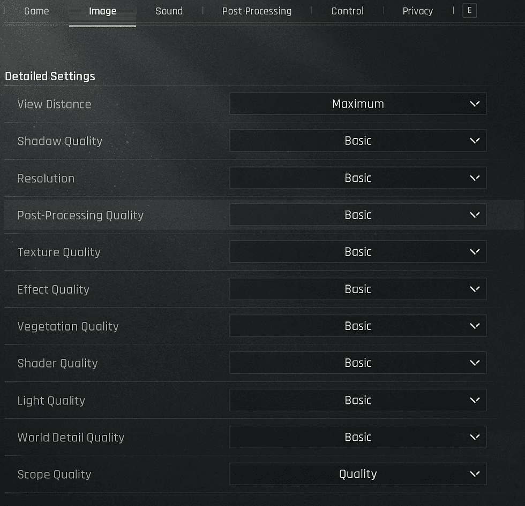Expand the Texture Quality dropdown
525x506 pixels.
pos(358,251)
